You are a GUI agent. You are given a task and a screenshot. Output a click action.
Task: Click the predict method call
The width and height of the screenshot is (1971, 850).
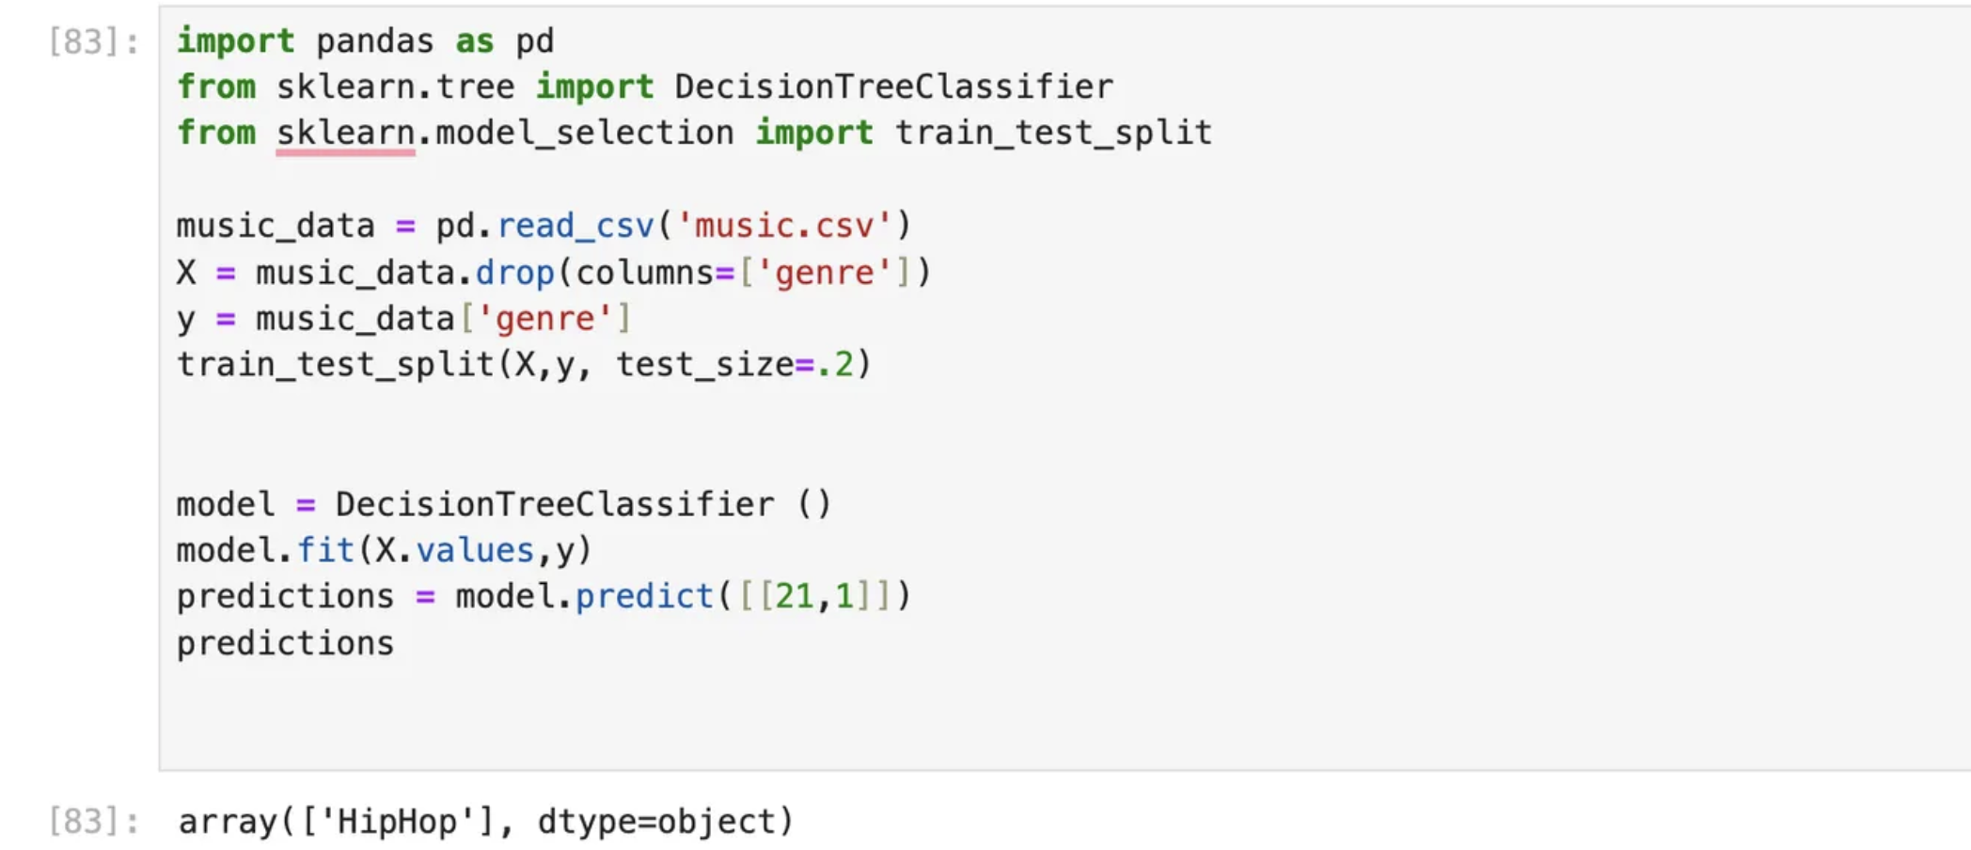644,597
